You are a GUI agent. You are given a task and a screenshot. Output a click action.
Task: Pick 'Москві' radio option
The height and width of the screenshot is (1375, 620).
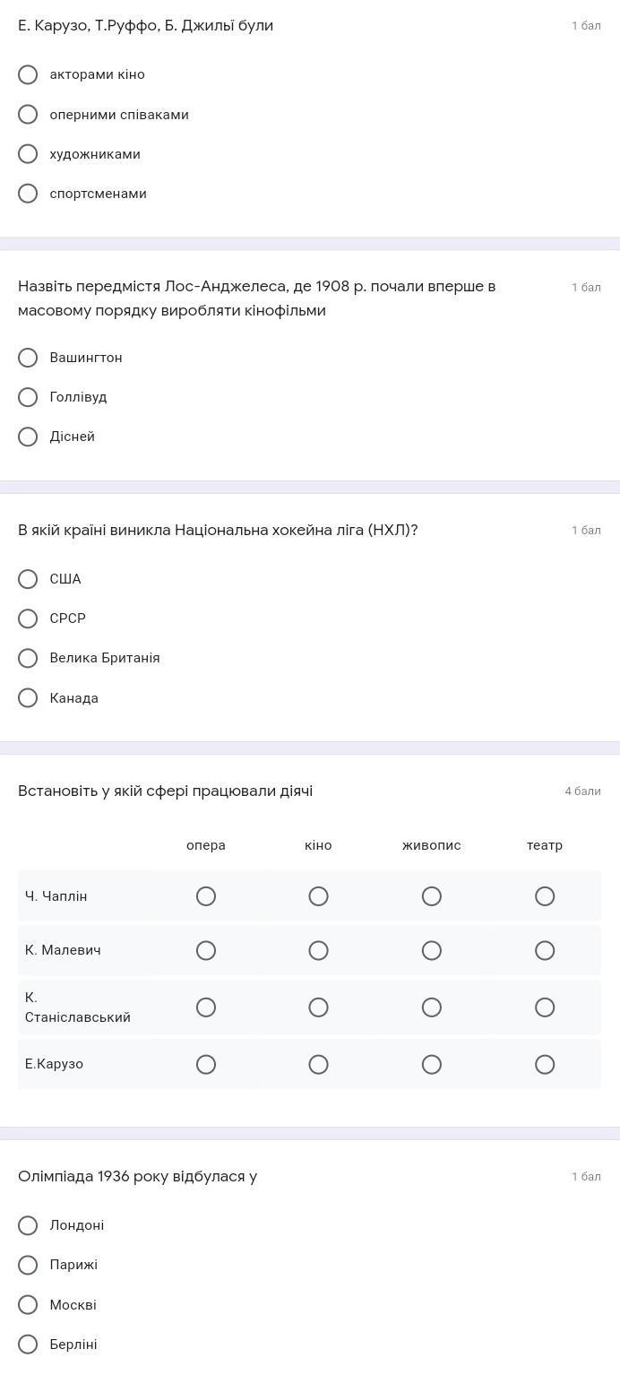(28, 1305)
